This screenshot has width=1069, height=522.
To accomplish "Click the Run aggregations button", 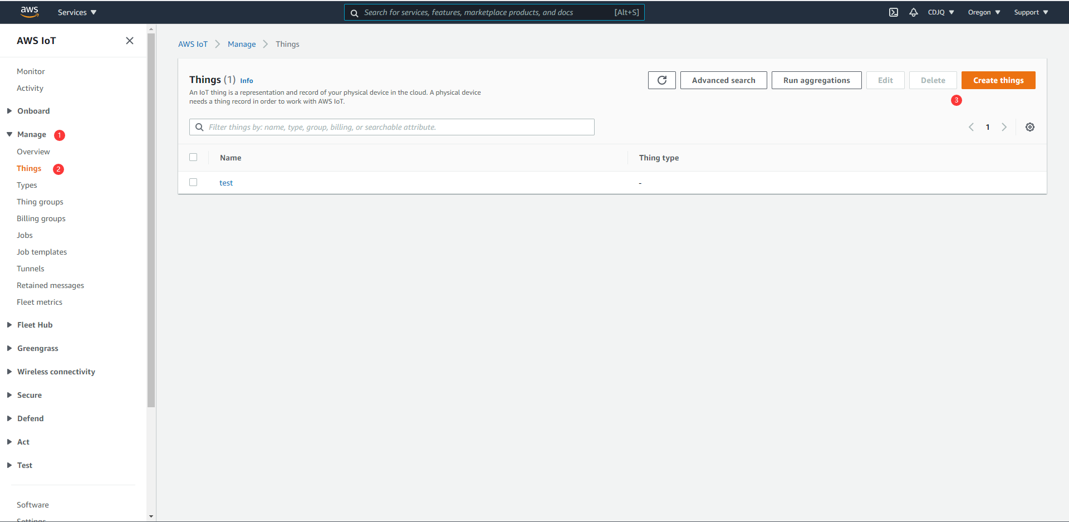I will click(817, 80).
